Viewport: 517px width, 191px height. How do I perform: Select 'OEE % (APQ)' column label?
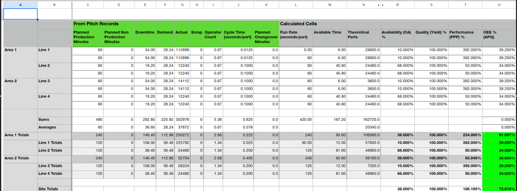[x=490, y=35]
